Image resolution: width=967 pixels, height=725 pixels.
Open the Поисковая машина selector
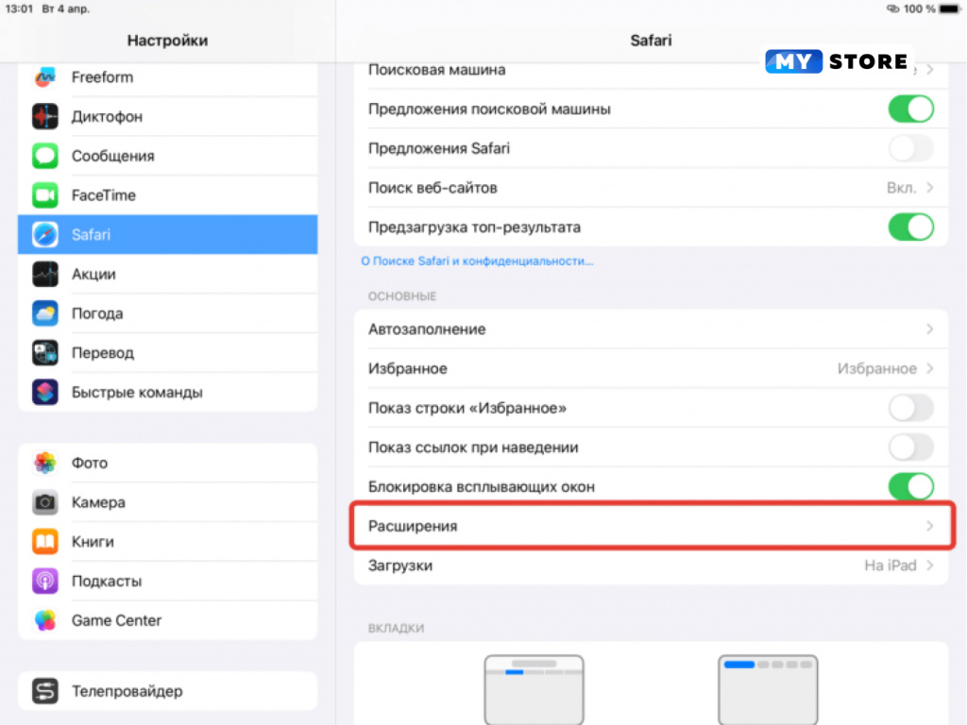pos(650,69)
